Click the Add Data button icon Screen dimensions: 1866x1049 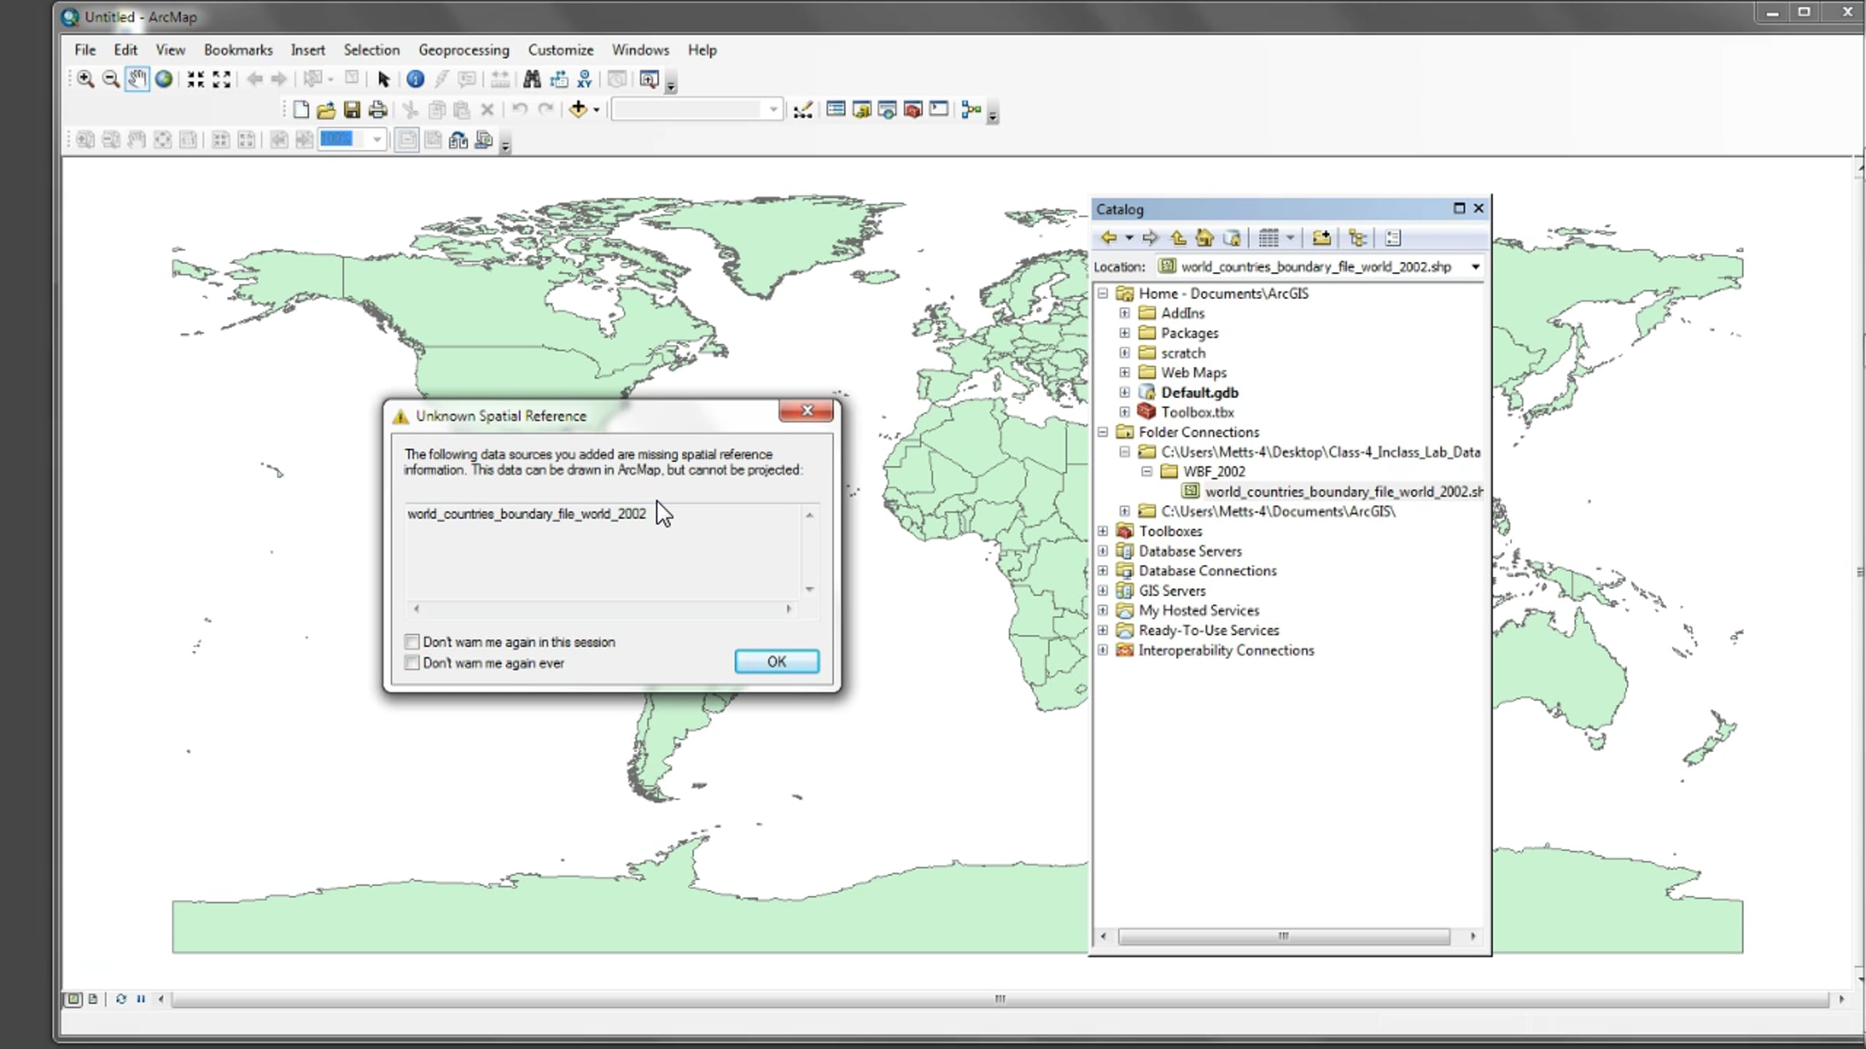(x=578, y=110)
